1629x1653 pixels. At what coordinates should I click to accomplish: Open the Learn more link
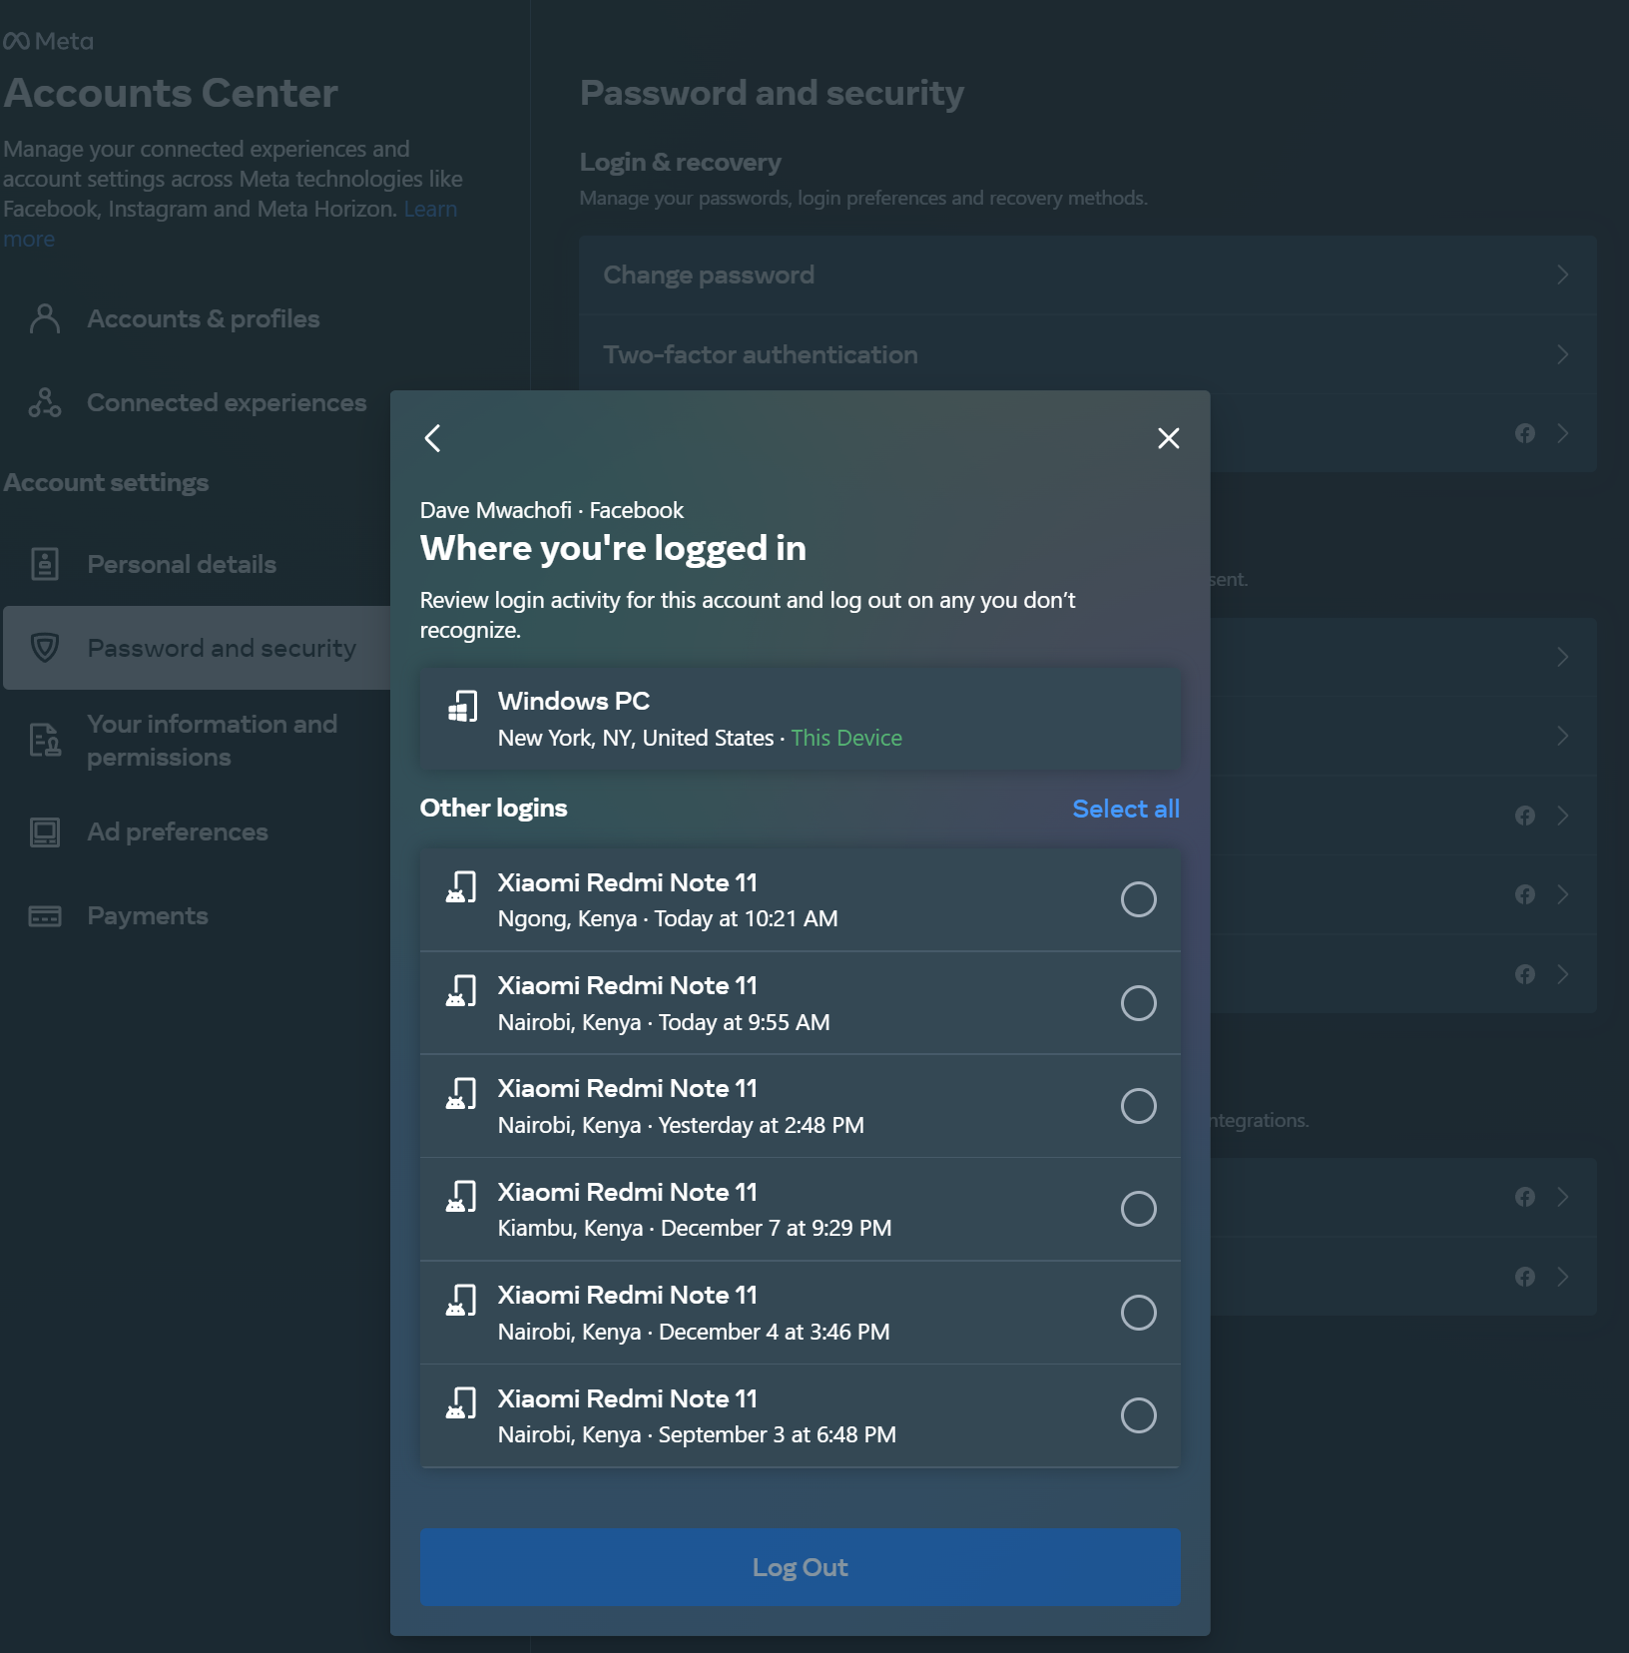pos(430,209)
